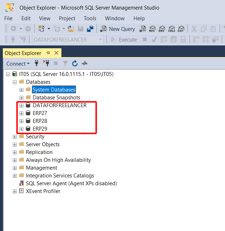Click the Cut scissors icon

[194, 29]
